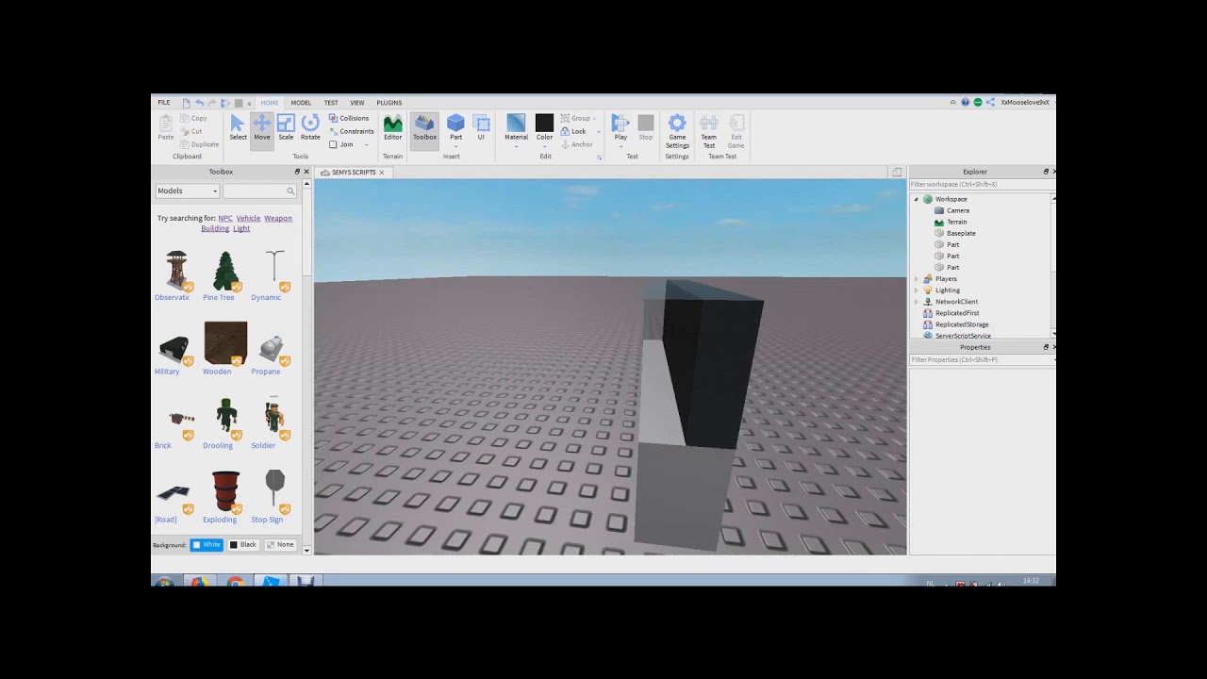Collapse the Workspace tree node
Image resolution: width=1207 pixels, height=679 pixels.
tap(916, 199)
